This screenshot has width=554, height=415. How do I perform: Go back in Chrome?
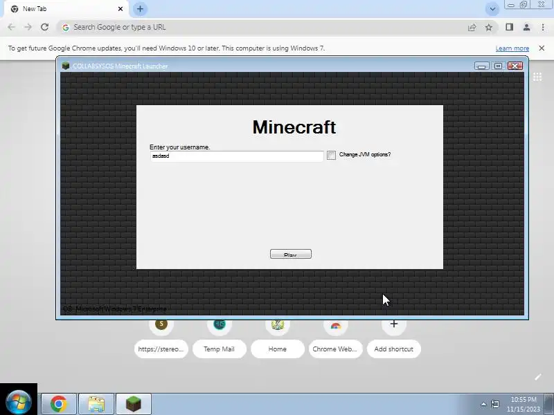11,27
